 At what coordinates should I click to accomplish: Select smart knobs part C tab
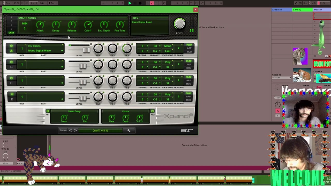(11, 25)
